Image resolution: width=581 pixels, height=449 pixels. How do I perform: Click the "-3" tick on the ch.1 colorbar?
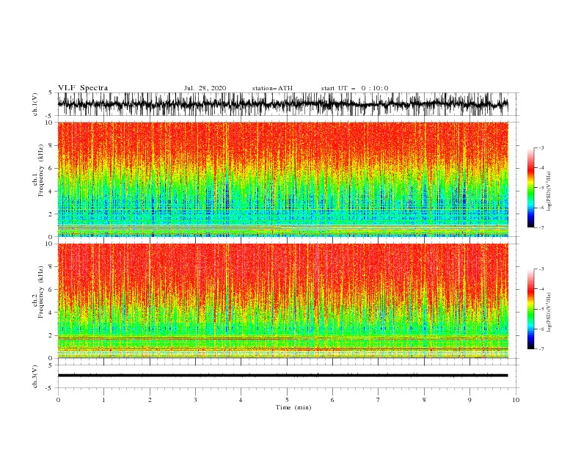541,147
